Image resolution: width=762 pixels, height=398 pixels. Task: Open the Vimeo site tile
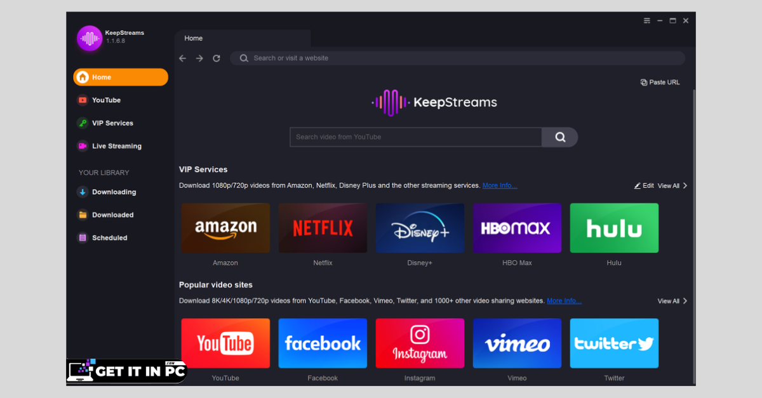pos(517,343)
